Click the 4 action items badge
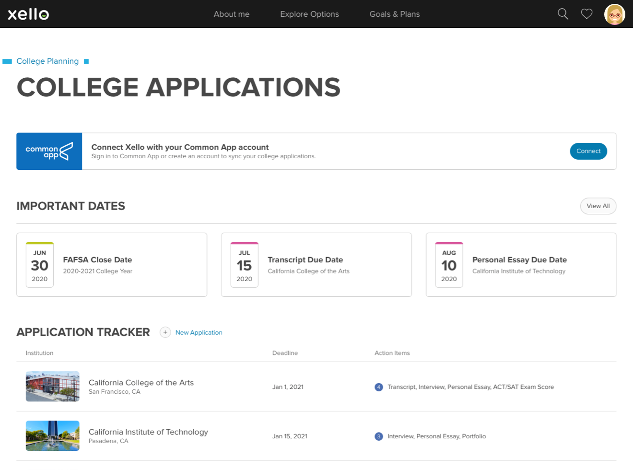This screenshot has height=470, width=633. coord(379,387)
